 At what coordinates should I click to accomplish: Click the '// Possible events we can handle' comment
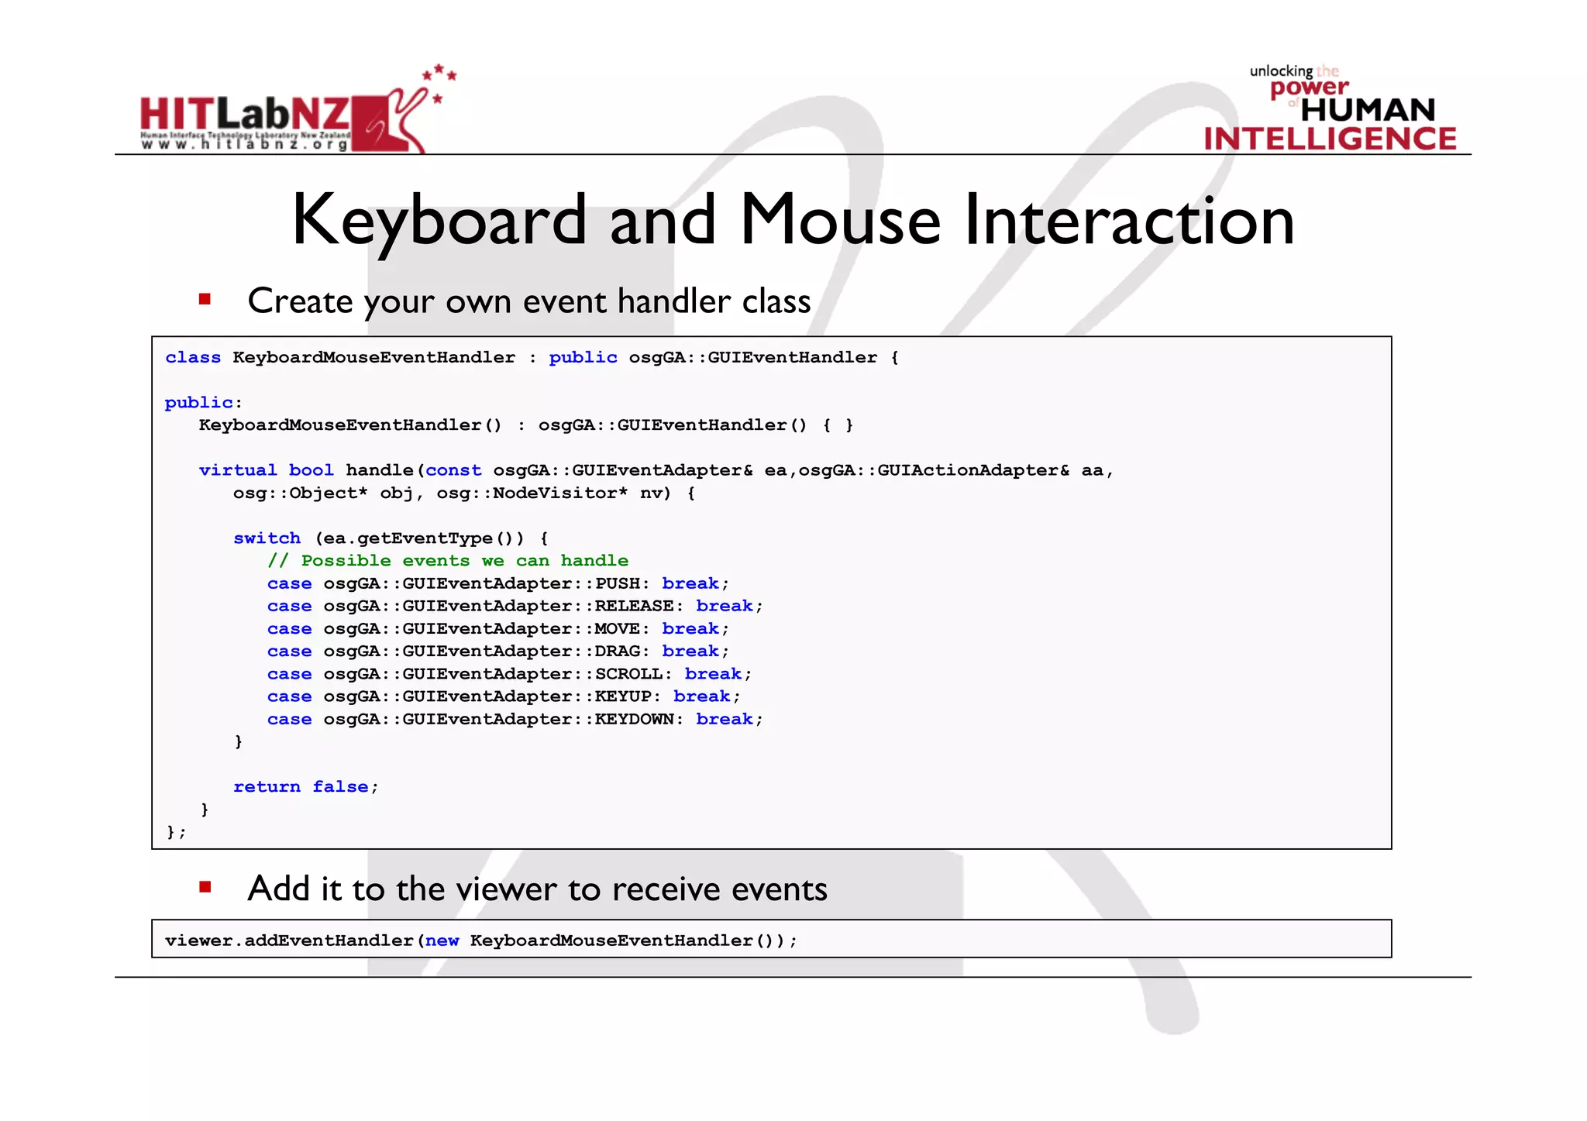pyautogui.click(x=448, y=561)
